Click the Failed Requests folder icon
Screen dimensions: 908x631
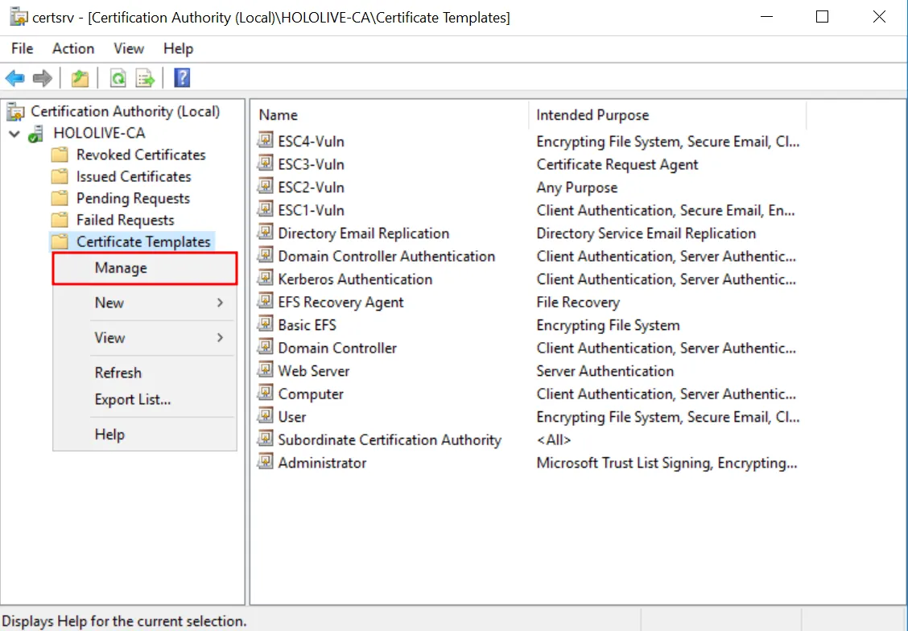60,220
